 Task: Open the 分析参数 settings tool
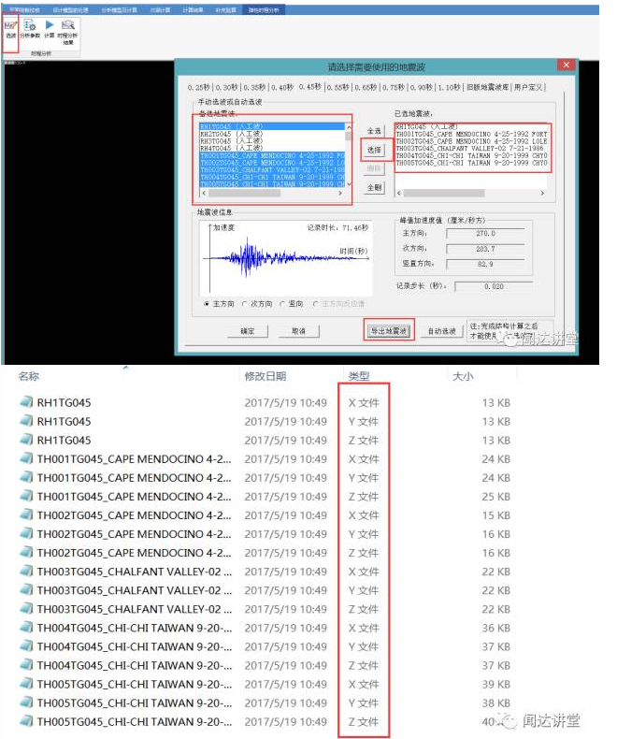point(30,29)
